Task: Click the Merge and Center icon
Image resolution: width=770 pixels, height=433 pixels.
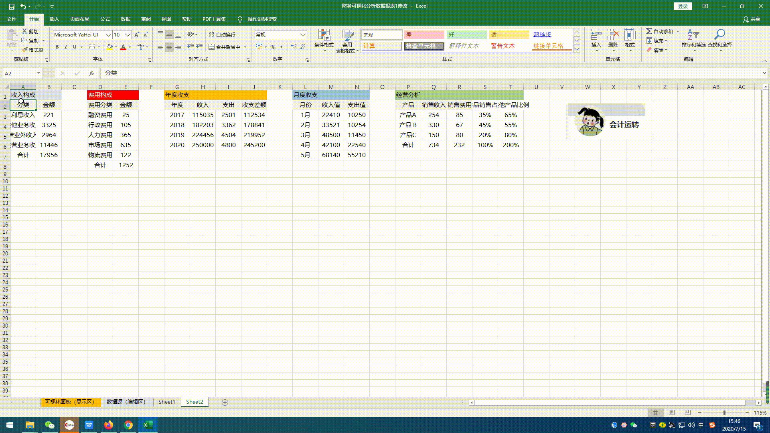Action: click(x=212, y=47)
